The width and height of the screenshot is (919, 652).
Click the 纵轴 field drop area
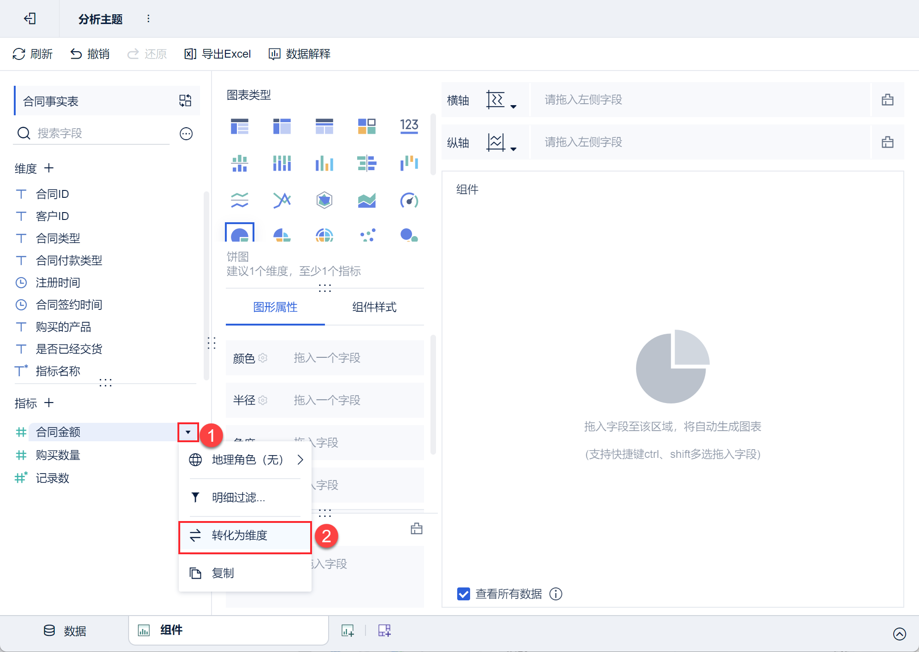click(701, 142)
